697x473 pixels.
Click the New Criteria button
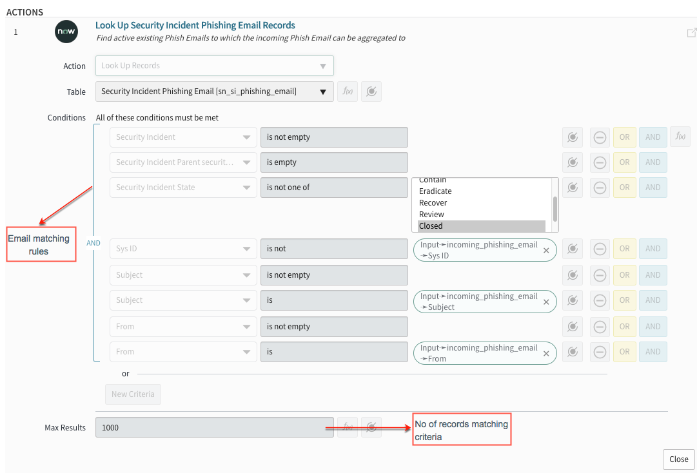[x=133, y=394]
